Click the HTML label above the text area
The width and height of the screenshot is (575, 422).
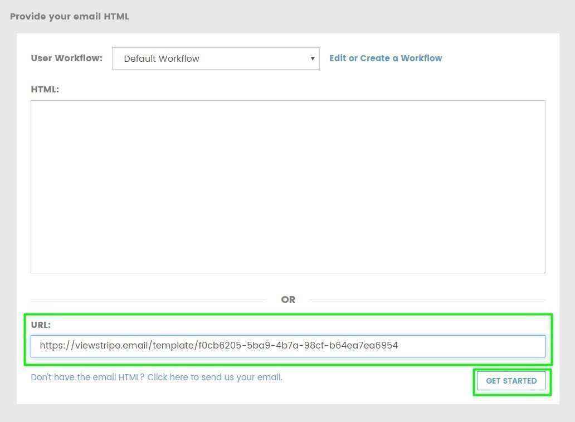[45, 89]
